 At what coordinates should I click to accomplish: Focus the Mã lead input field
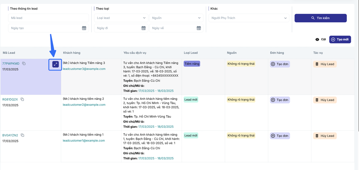tap(49, 18)
